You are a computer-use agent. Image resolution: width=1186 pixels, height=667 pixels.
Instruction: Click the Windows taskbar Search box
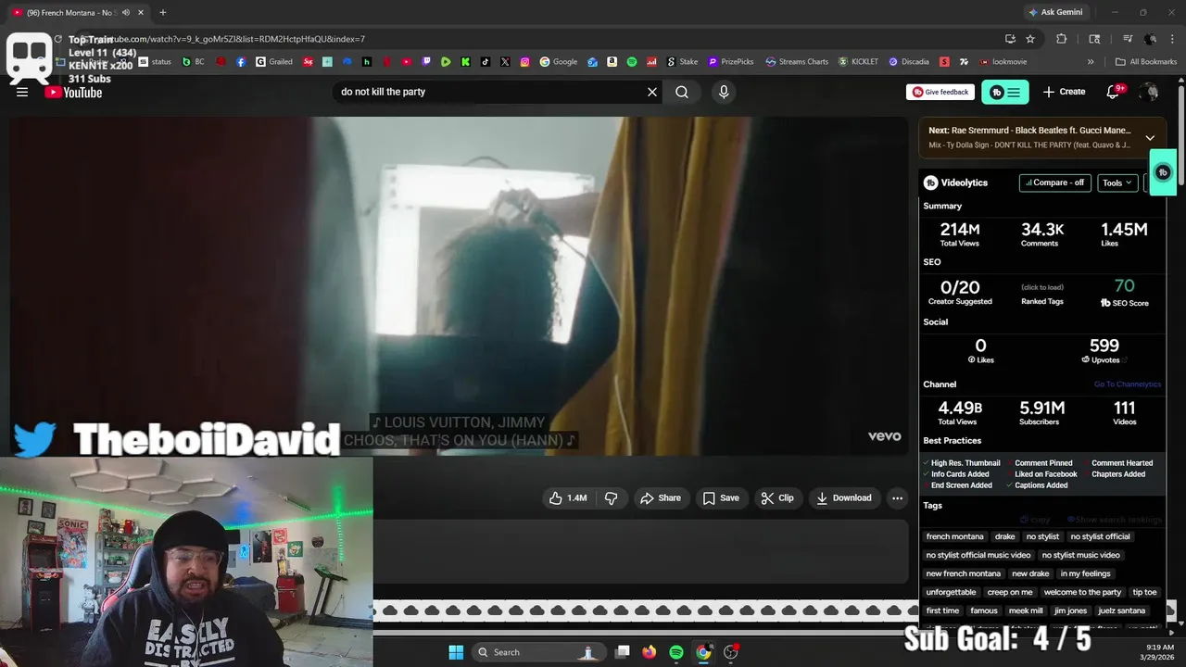tap(537, 652)
